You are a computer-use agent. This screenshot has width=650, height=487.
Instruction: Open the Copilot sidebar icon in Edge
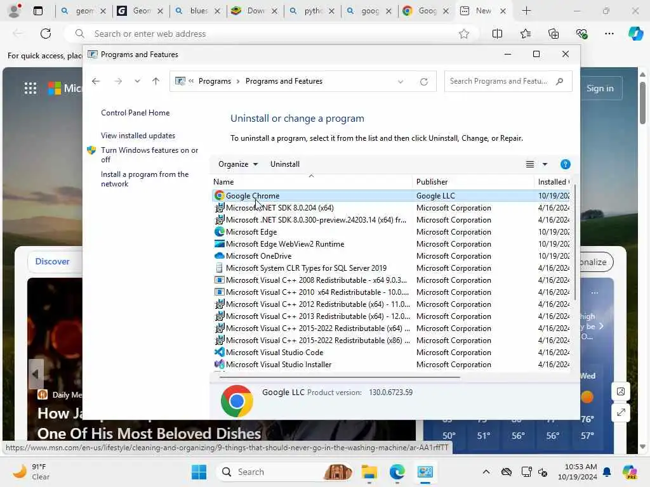click(x=635, y=34)
